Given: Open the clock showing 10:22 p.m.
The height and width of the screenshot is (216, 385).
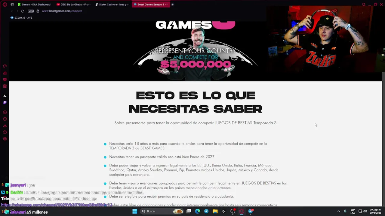Looking at the screenshot, I should click(x=375, y=211).
